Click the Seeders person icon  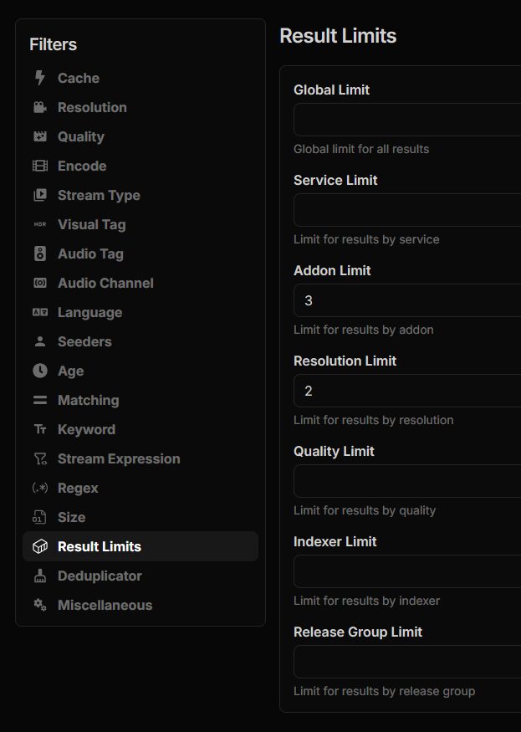(39, 341)
